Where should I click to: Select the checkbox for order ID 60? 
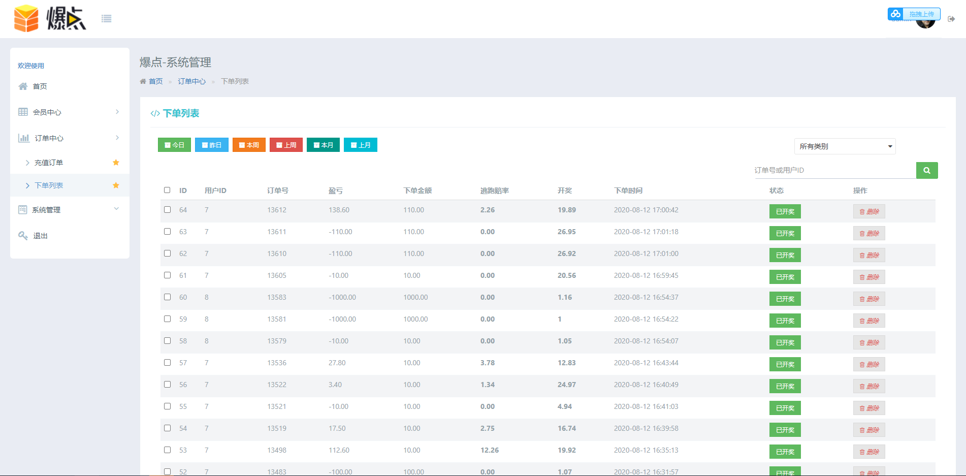[x=167, y=297]
